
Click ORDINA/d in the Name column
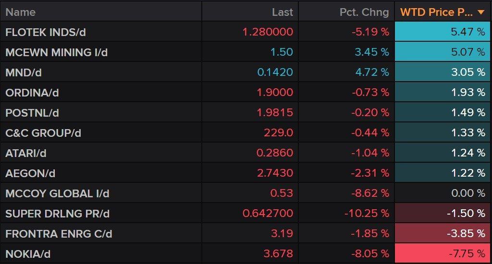[x=32, y=93]
